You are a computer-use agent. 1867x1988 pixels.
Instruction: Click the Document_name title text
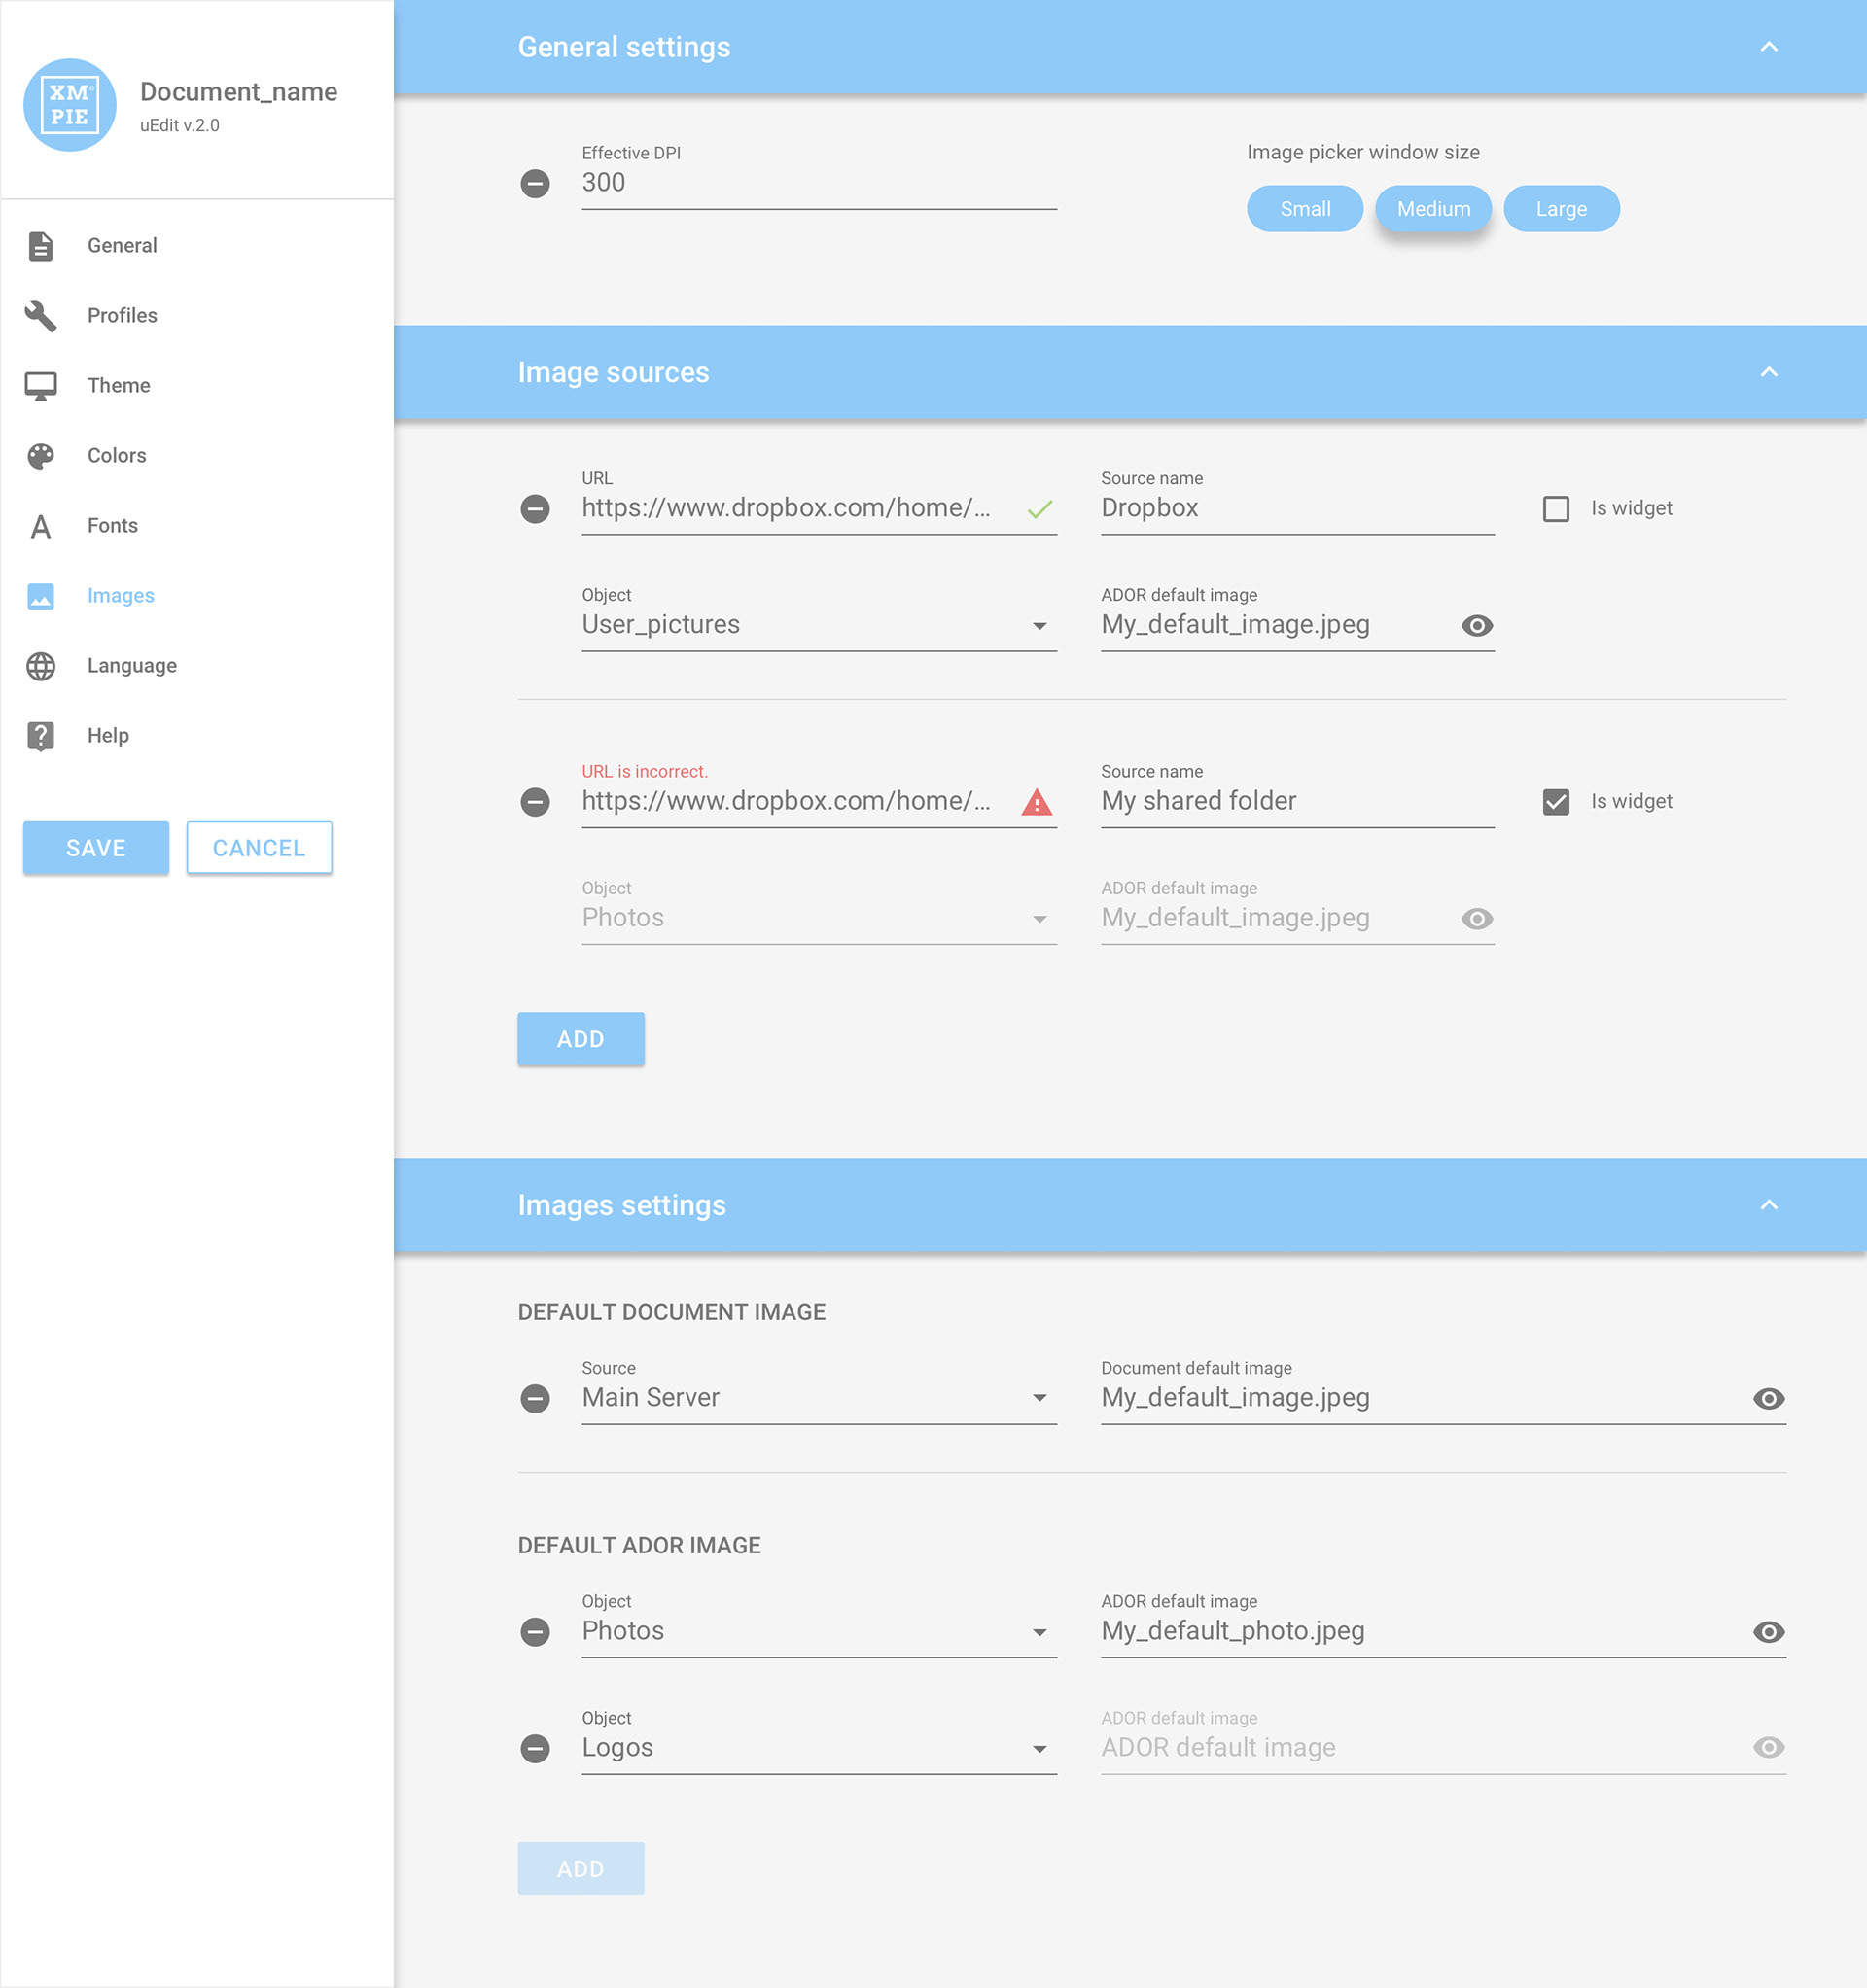coord(239,92)
